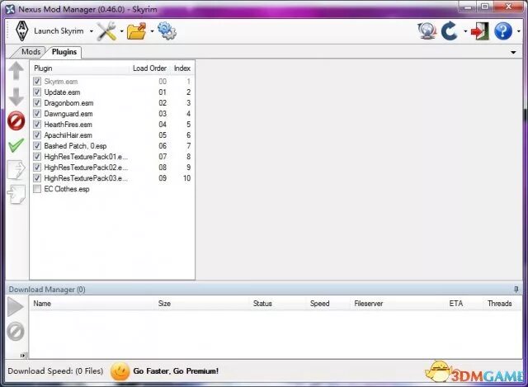Click the globe online status icon
The height and width of the screenshot is (387, 528).
coord(427,31)
